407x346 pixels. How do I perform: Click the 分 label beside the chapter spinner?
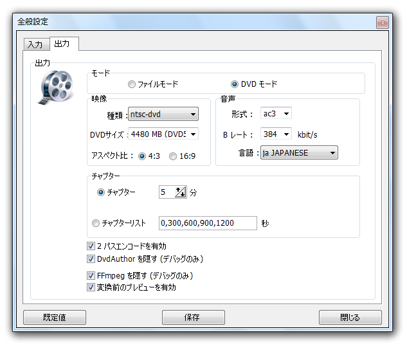point(193,192)
